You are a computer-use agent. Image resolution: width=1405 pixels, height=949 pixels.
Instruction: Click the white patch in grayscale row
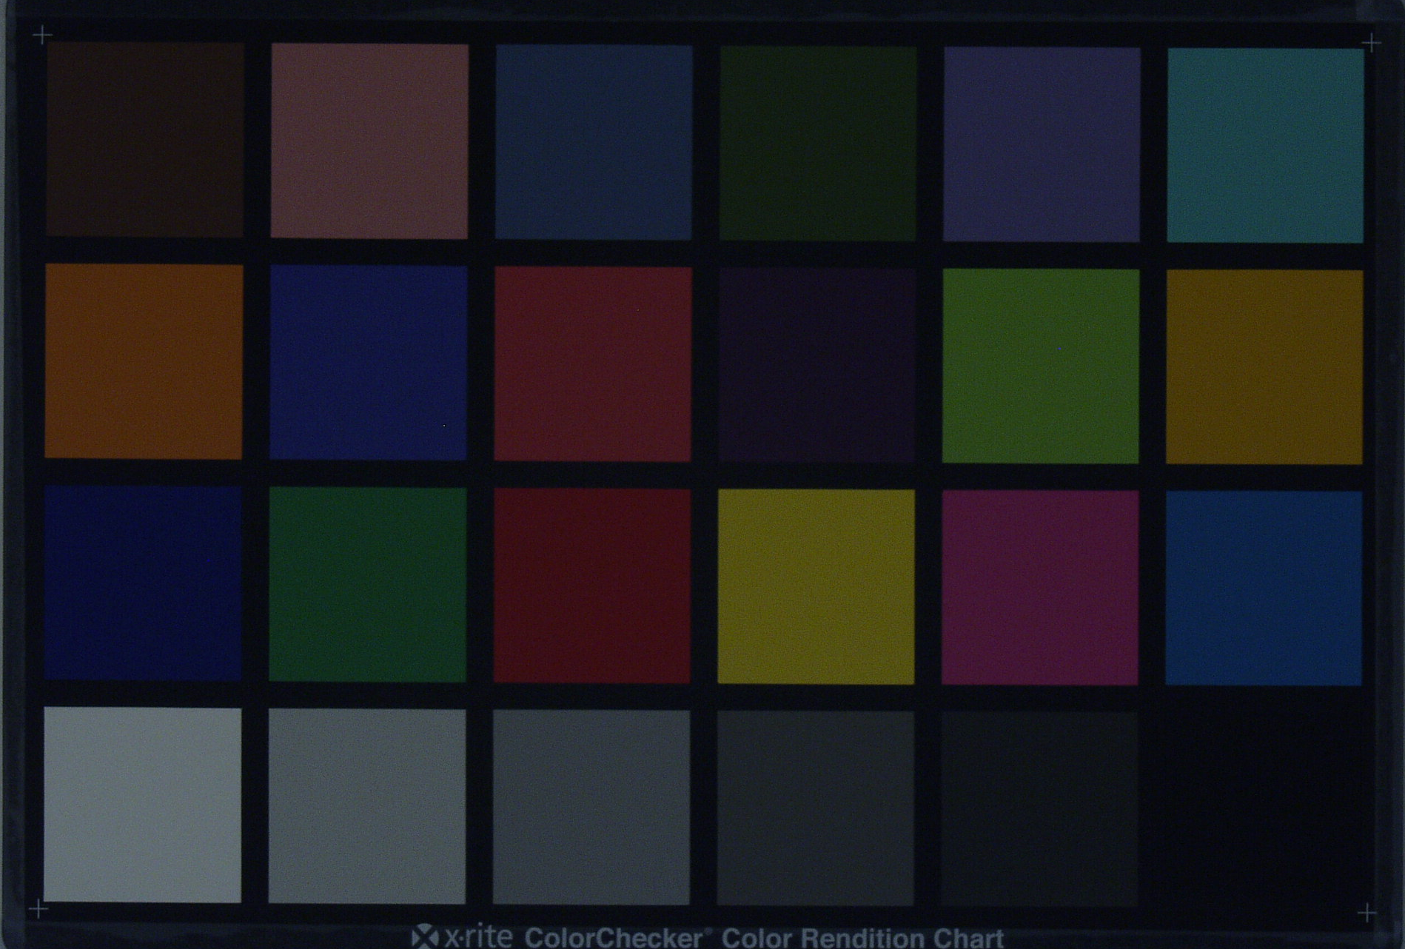click(x=142, y=805)
